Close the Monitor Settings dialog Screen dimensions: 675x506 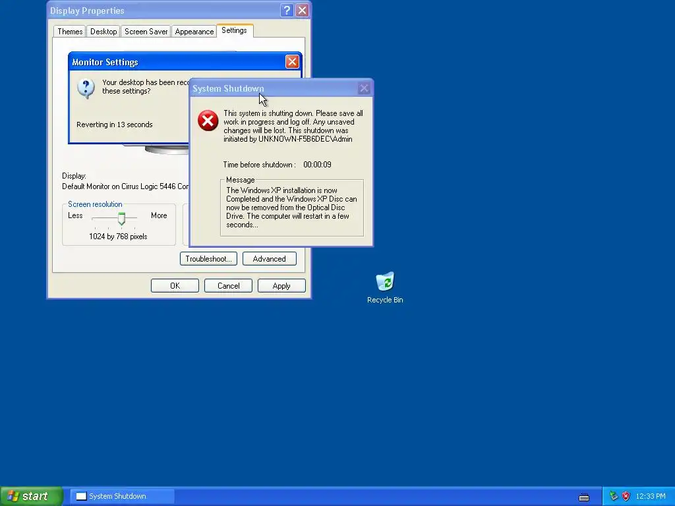point(292,62)
